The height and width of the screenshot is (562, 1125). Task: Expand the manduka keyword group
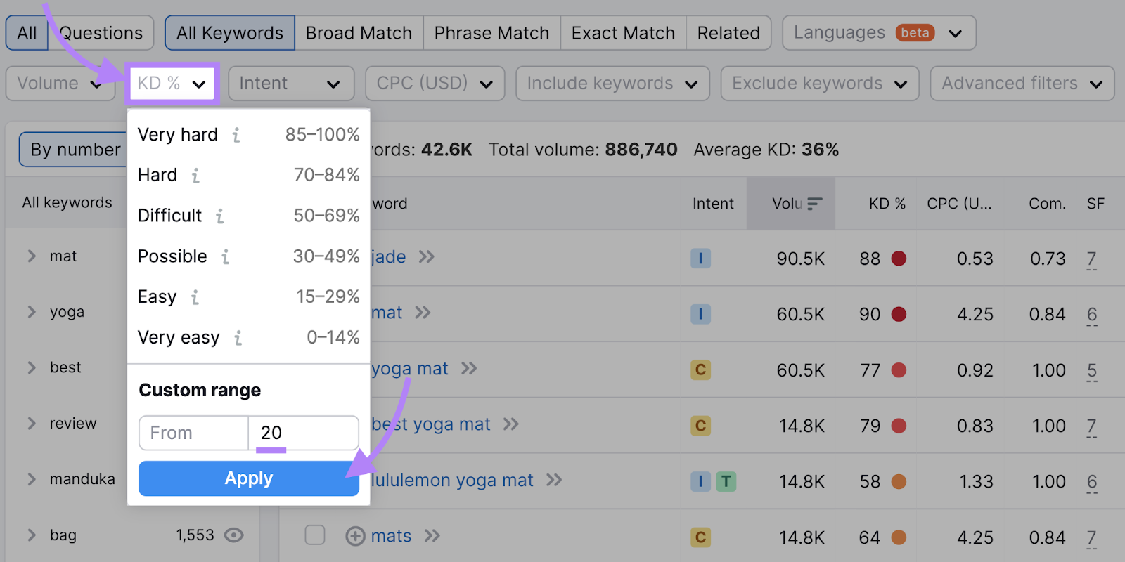pyautogui.click(x=32, y=479)
